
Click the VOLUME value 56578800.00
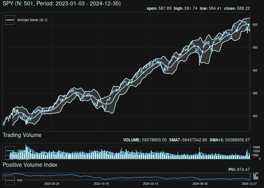(154, 140)
